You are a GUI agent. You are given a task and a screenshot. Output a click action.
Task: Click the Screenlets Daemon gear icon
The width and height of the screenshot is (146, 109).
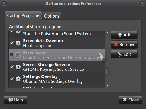tap(18, 43)
